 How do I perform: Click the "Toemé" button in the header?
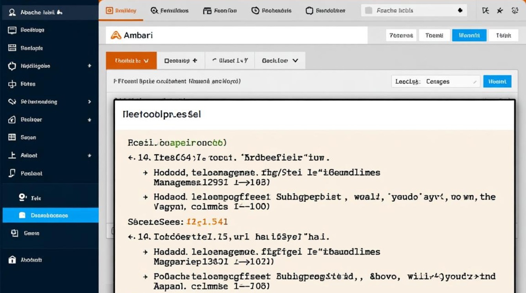point(434,35)
